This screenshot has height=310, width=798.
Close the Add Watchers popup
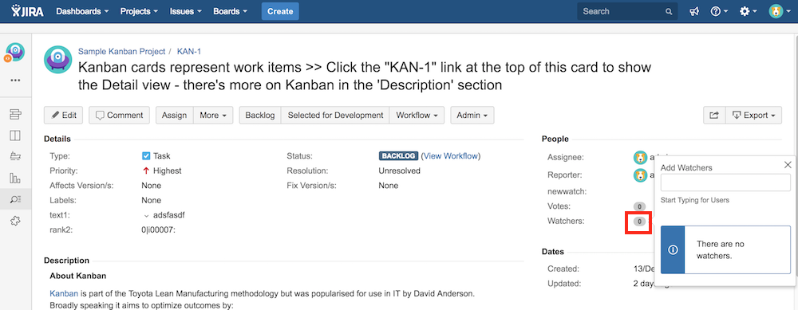tap(788, 165)
